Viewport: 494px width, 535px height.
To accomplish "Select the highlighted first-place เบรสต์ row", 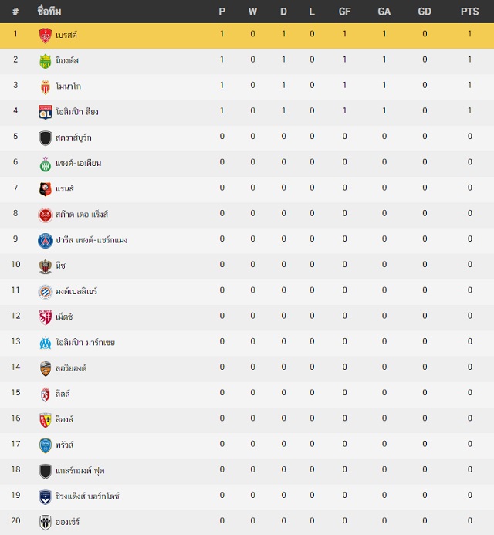I will 247,36.
